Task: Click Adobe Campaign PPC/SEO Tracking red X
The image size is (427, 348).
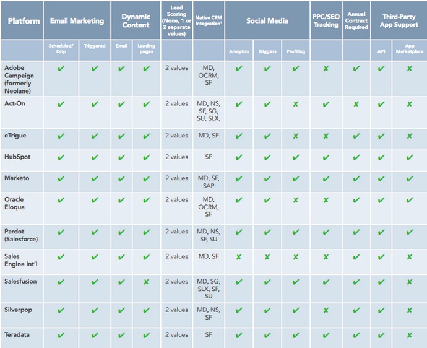Action: pos(326,68)
